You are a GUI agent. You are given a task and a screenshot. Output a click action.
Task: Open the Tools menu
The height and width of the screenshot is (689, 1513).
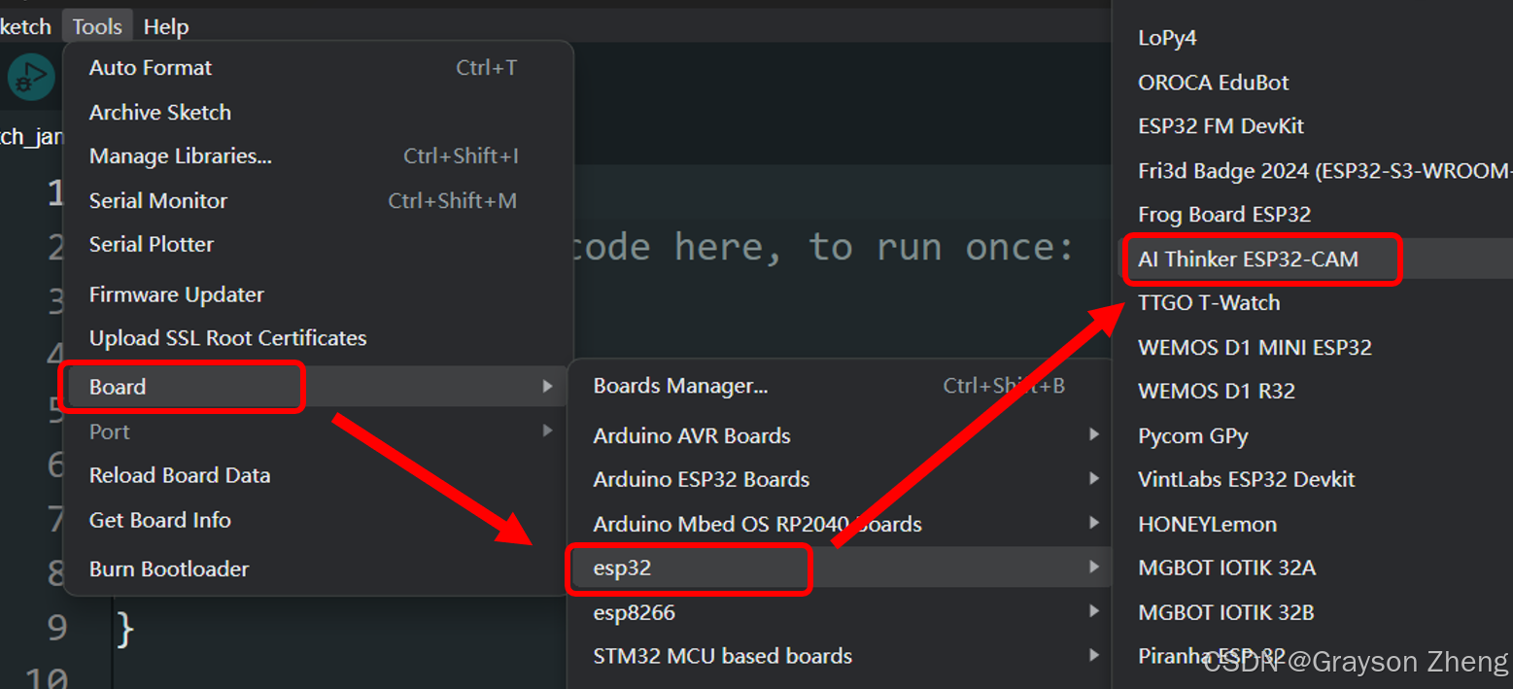point(97,26)
